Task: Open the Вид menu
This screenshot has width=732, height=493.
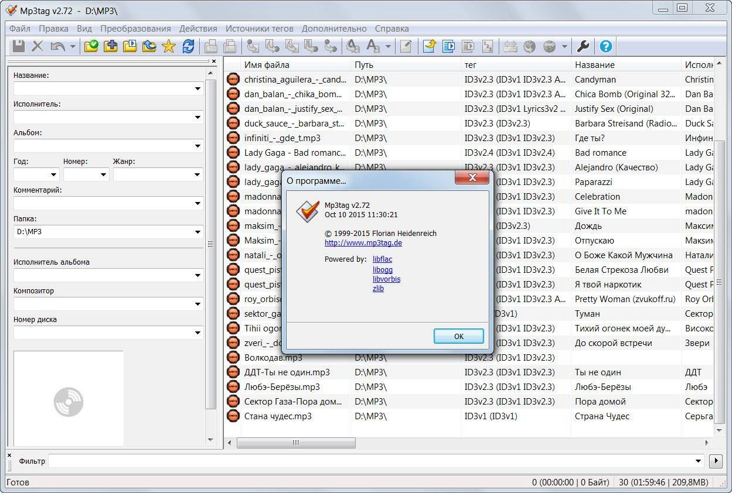Action: (x=84, y=28)
